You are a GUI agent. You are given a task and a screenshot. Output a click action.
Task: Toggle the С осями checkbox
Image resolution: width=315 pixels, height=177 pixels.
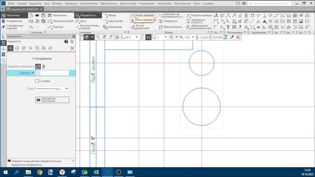[x=37, y=81]
